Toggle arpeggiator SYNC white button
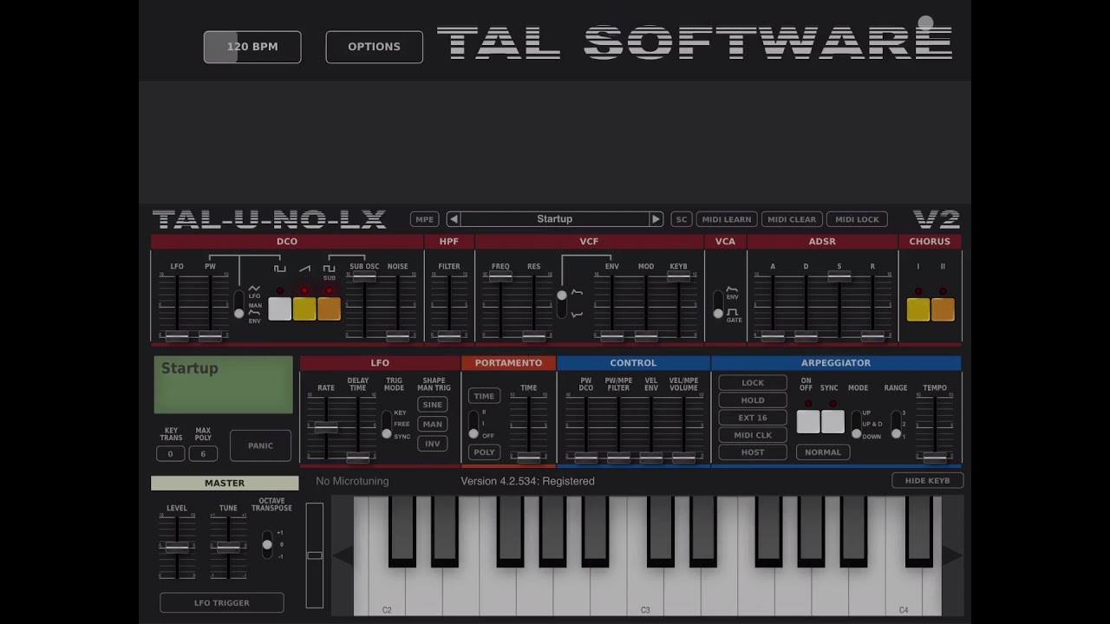Image resolution: width=1110 pixels, height=624 pixels. tap(832, 422)
